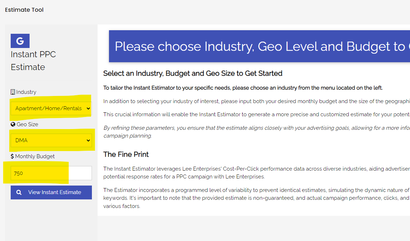Click the bold sentence "To tailor the Instant Estimator"
Screen dimensions: 410x241
coord(243,88)
